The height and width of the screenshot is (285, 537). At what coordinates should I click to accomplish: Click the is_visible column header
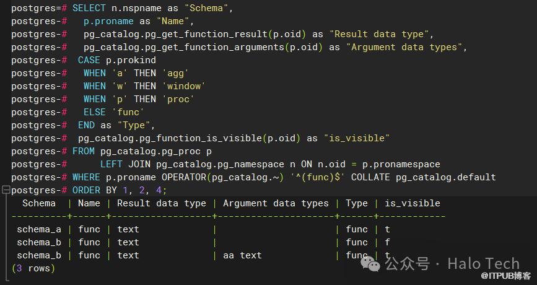tap(413, 203)
